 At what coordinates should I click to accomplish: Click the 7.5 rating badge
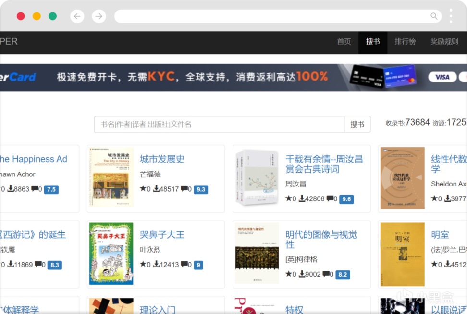[51, 189]
